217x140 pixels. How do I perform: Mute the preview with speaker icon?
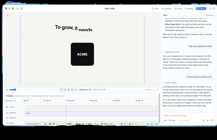(7, 90)
